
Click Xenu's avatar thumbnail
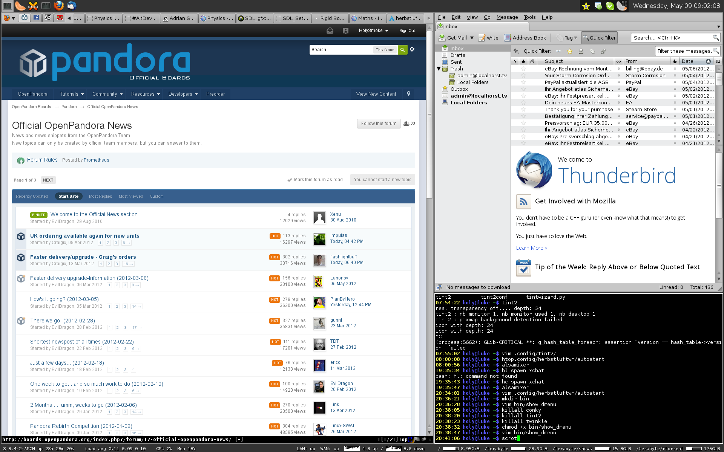coord(320,217)
